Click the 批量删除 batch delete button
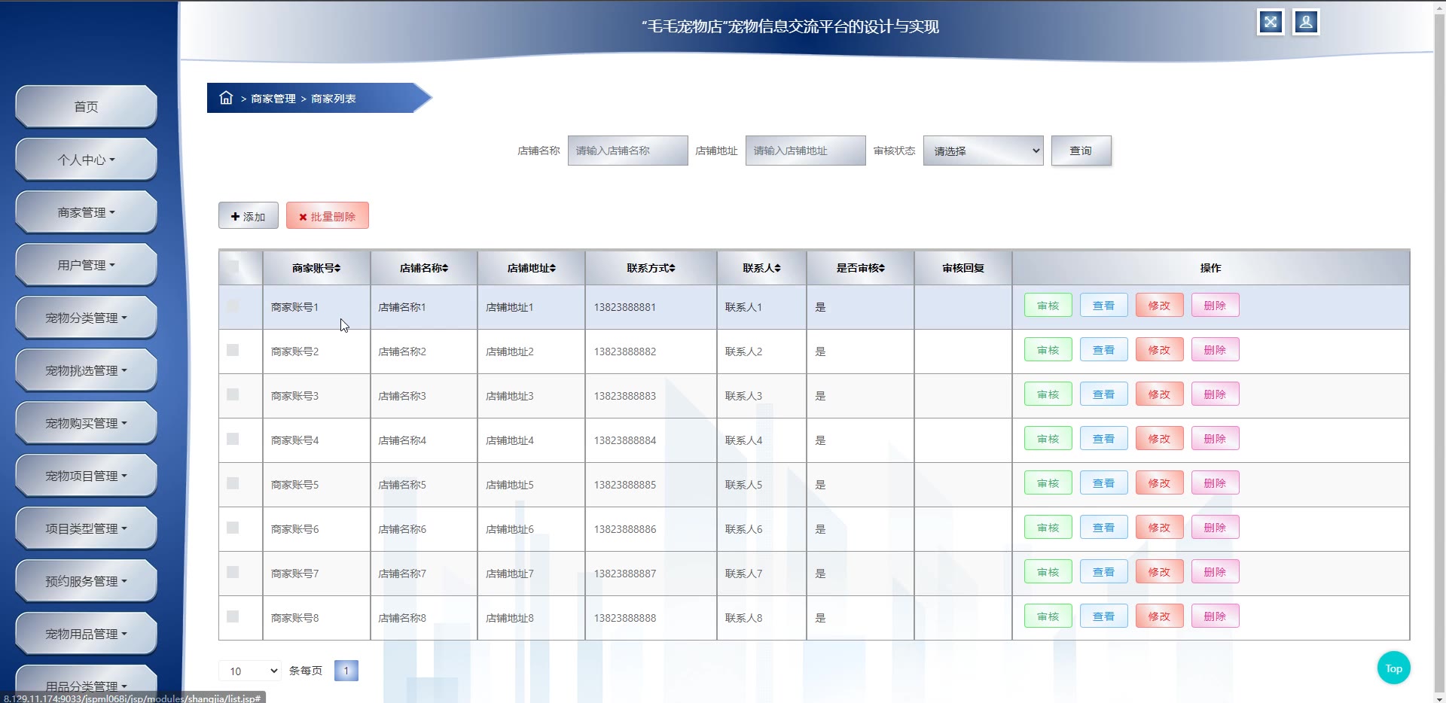 coord(328,216)
